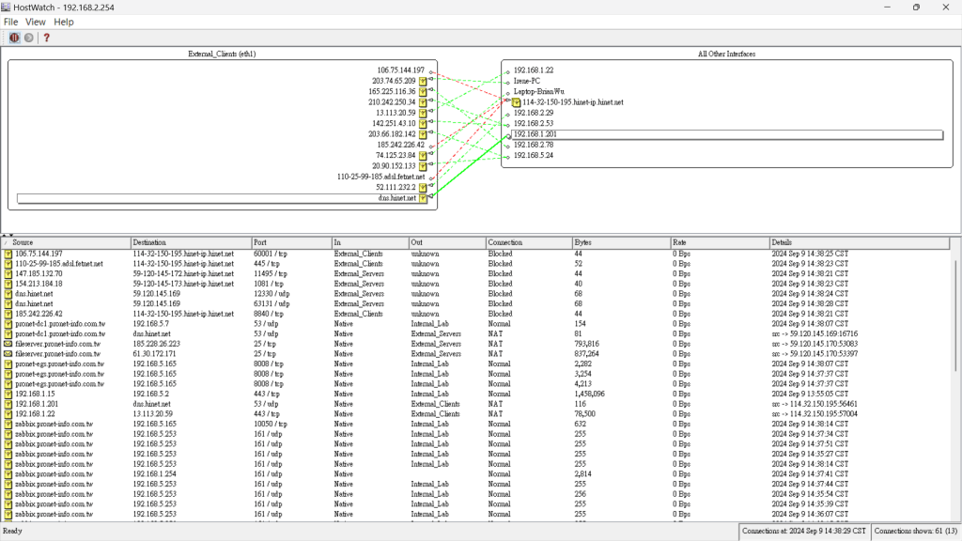Select host 192.168.2.53 in All Other Interfaces
Image resolution: width=962 pixels, height=541 pixels.
click(534, 123)
